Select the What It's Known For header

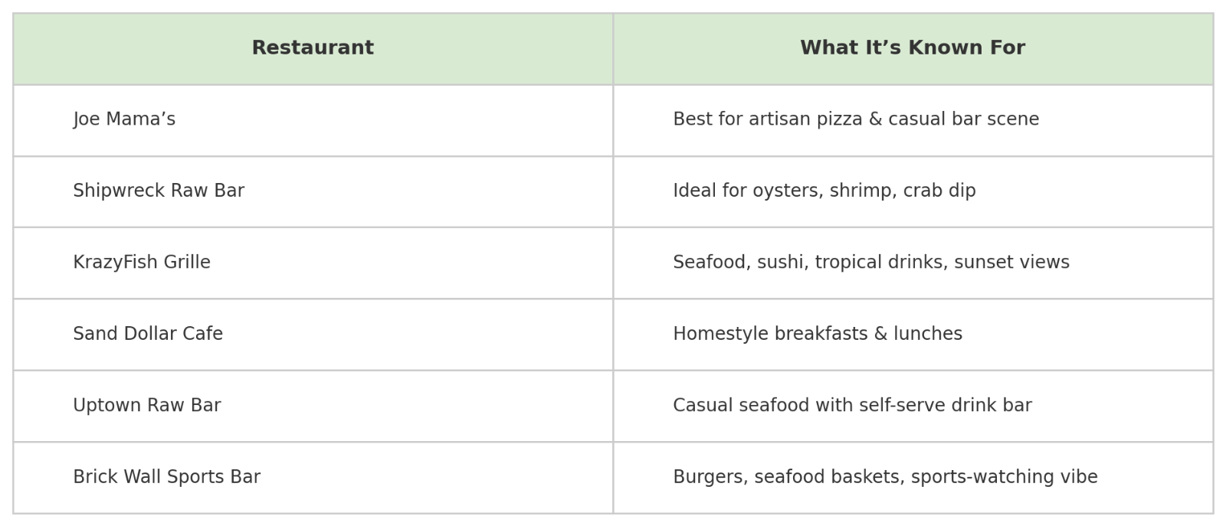tap(912, 48)
